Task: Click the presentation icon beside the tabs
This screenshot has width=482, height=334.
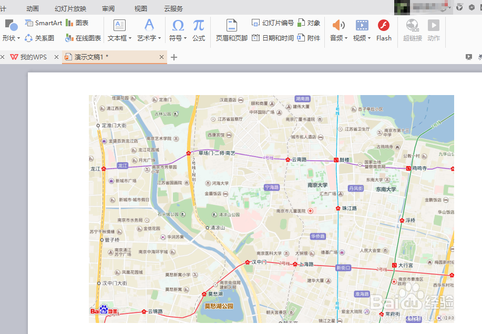Action: click(468, 57)
